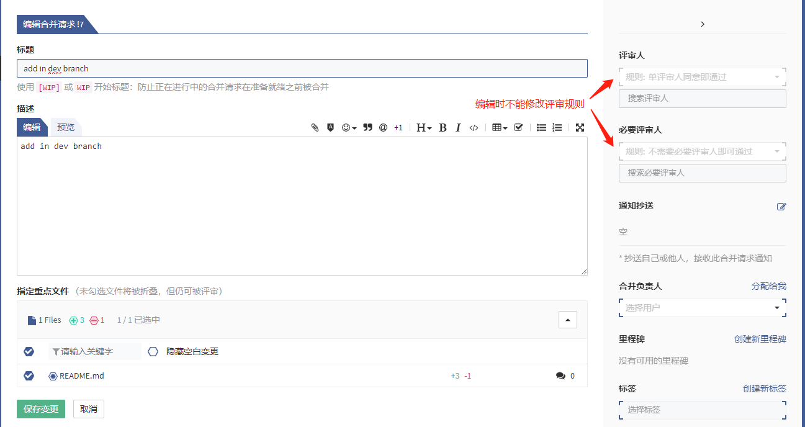This screenshot has width=805, height=427.
Task: Apply bold formatting in editor toolbar
Action: (x=443, y=127)
